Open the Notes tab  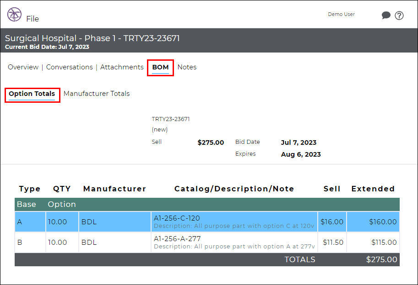(x=187, y=67)
